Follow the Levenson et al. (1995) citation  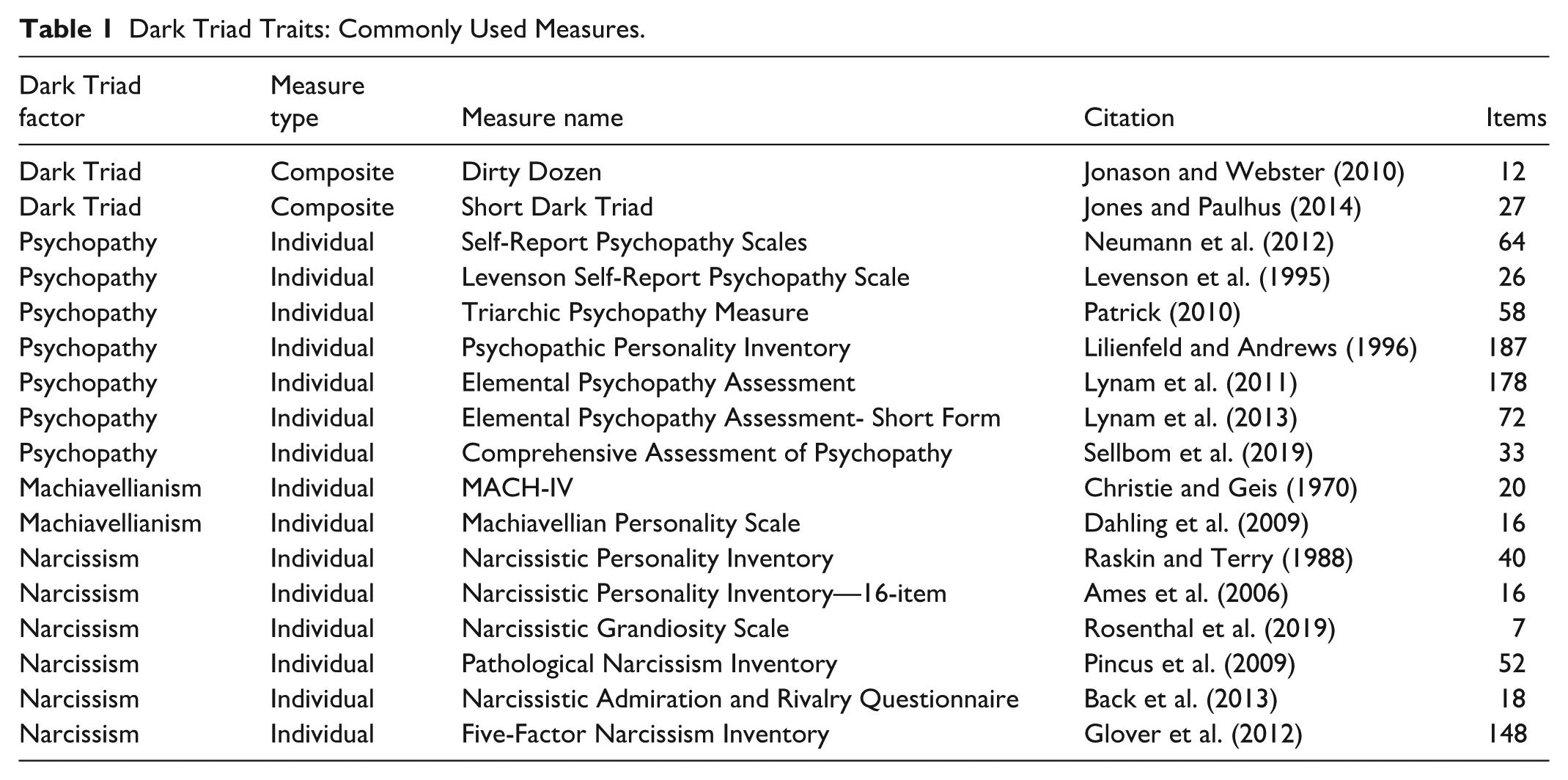point(1207,277)
